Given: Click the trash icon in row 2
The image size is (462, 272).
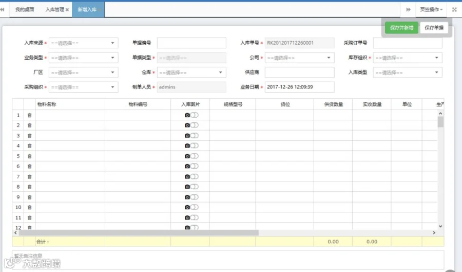Looking at the screenshot, I should tap(29, 125).
